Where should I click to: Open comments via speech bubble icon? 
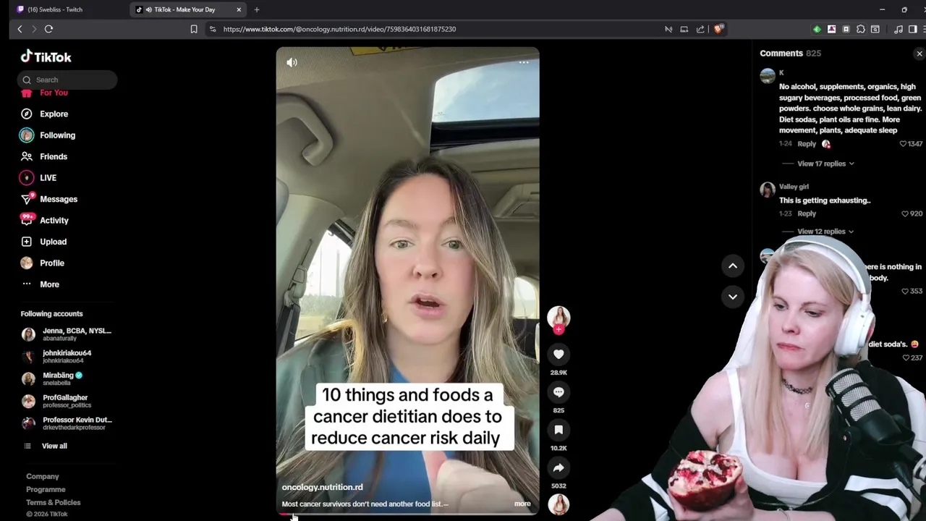pos(558,391)
